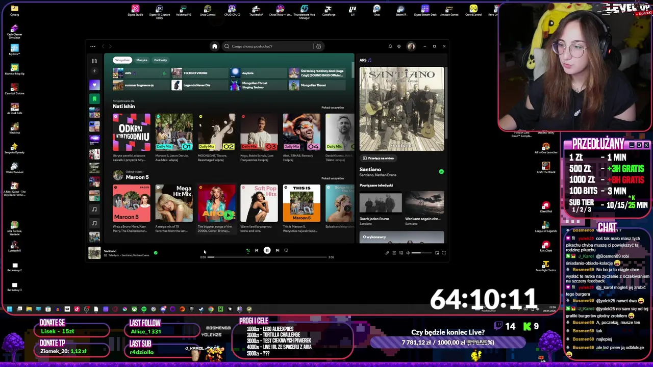Open the O wykonawcy artist card

pos(401,238)
